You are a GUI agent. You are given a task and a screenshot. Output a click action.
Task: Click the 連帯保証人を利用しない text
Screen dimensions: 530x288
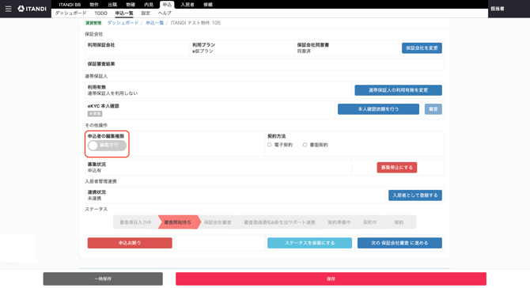pos(112,93)
